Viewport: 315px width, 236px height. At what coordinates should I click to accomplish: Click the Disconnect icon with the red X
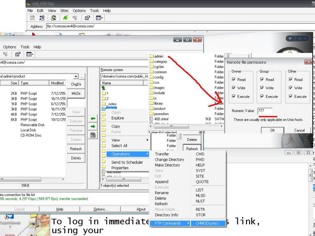coord(42,18)
